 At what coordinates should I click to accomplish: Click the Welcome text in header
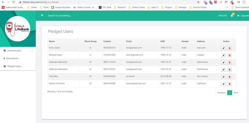(x=223, y=15)
